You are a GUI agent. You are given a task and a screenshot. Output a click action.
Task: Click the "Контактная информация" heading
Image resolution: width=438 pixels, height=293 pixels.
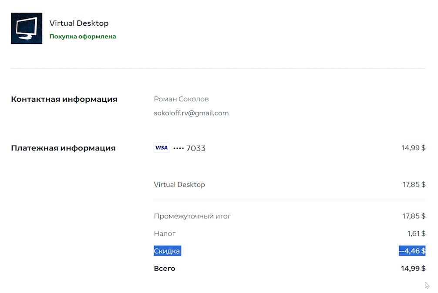coord(64,99)
